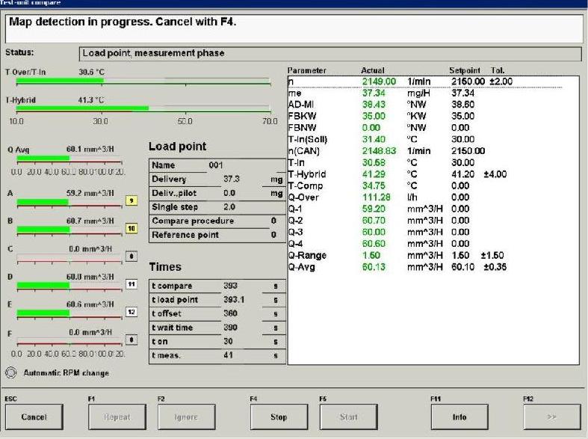
Task: Click the indicator box beside channel C
Action: point(131,256)
